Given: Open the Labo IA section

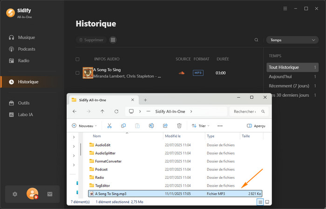Looking at the screenshot, I should point(21,115).
